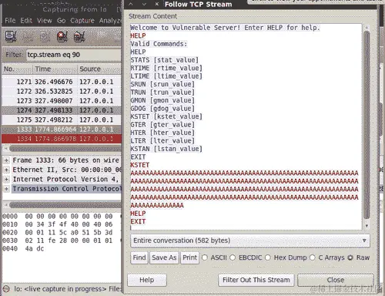Select packet row 1273
The image size is (385, 296).
click(x=62, y=101)
